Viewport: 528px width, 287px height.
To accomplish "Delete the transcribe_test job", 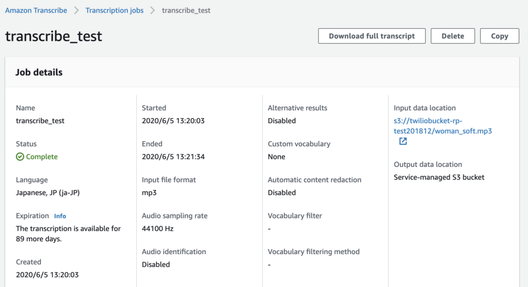I will point(453,36).
